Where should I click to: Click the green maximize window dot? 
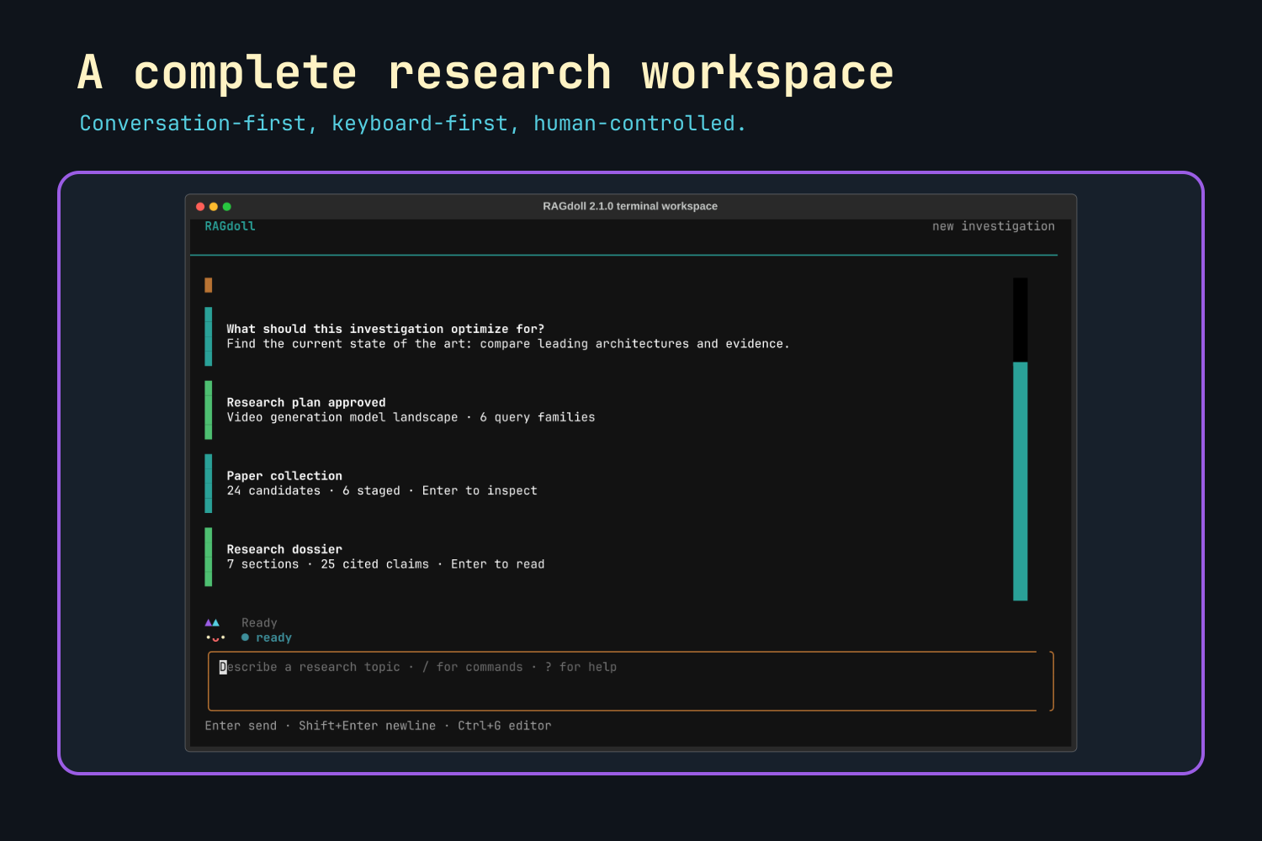[x=227, y=207]
